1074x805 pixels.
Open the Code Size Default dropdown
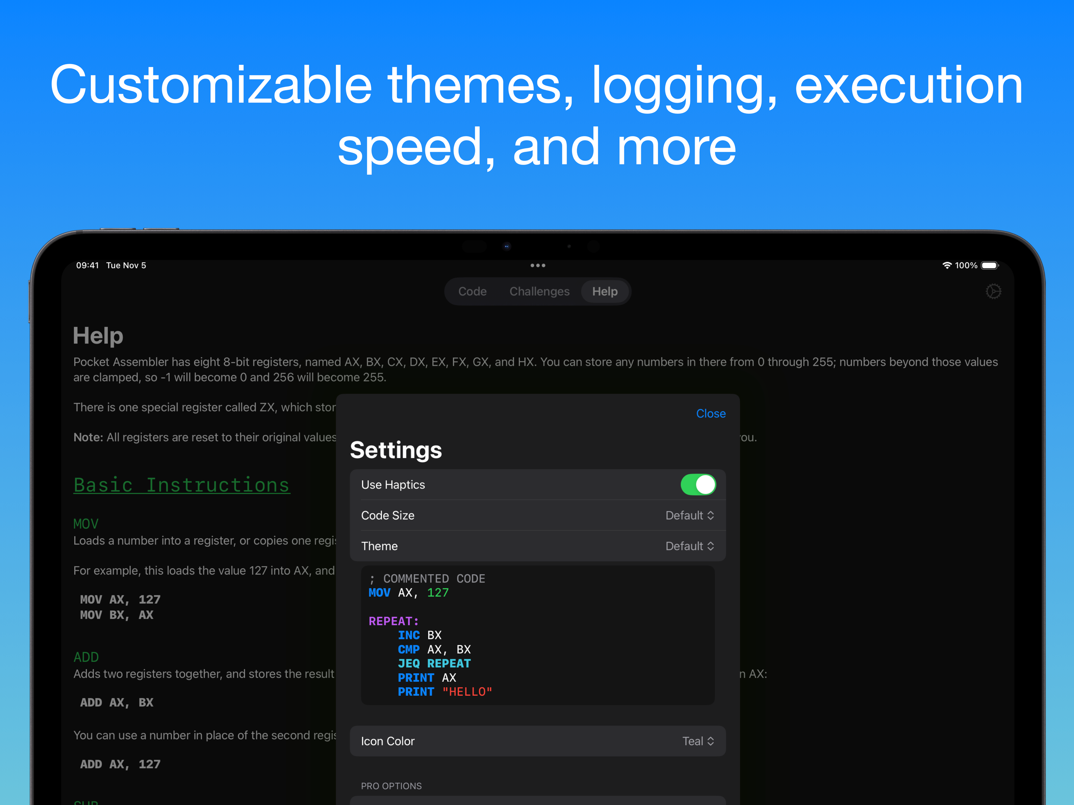coord(690,515)
